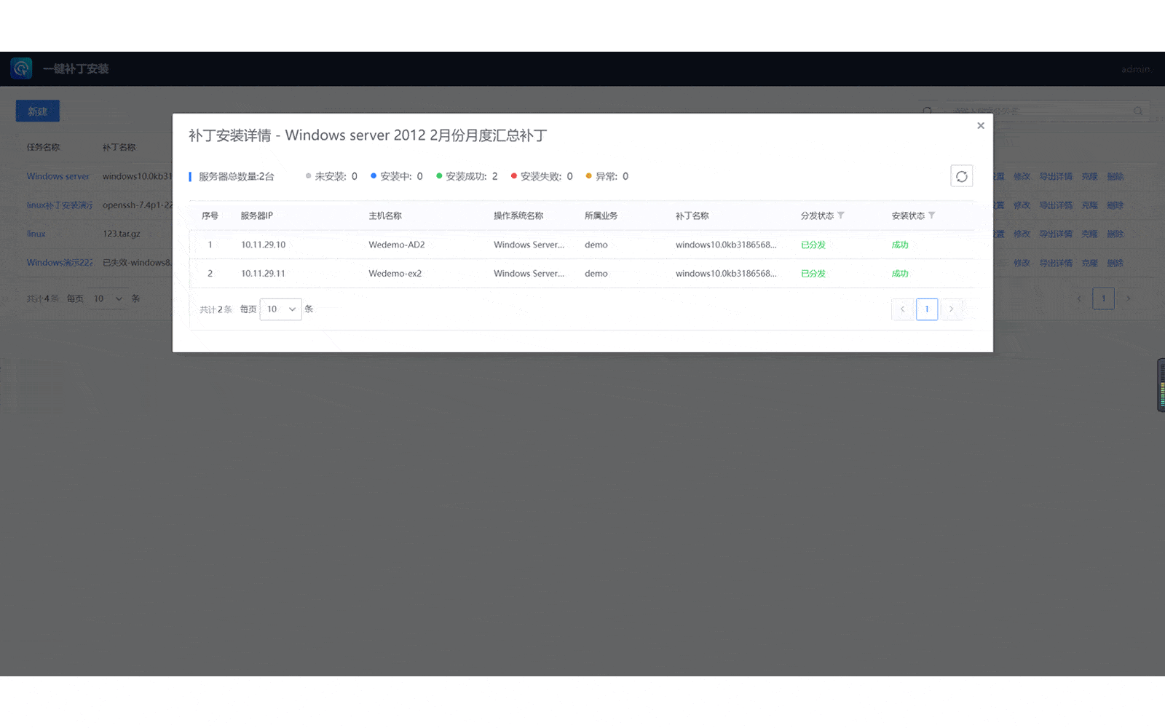Viewport: 1165px width, 728px height.
Task: Click the 安装失败: 0 status counter
Action: click(542, 176)
